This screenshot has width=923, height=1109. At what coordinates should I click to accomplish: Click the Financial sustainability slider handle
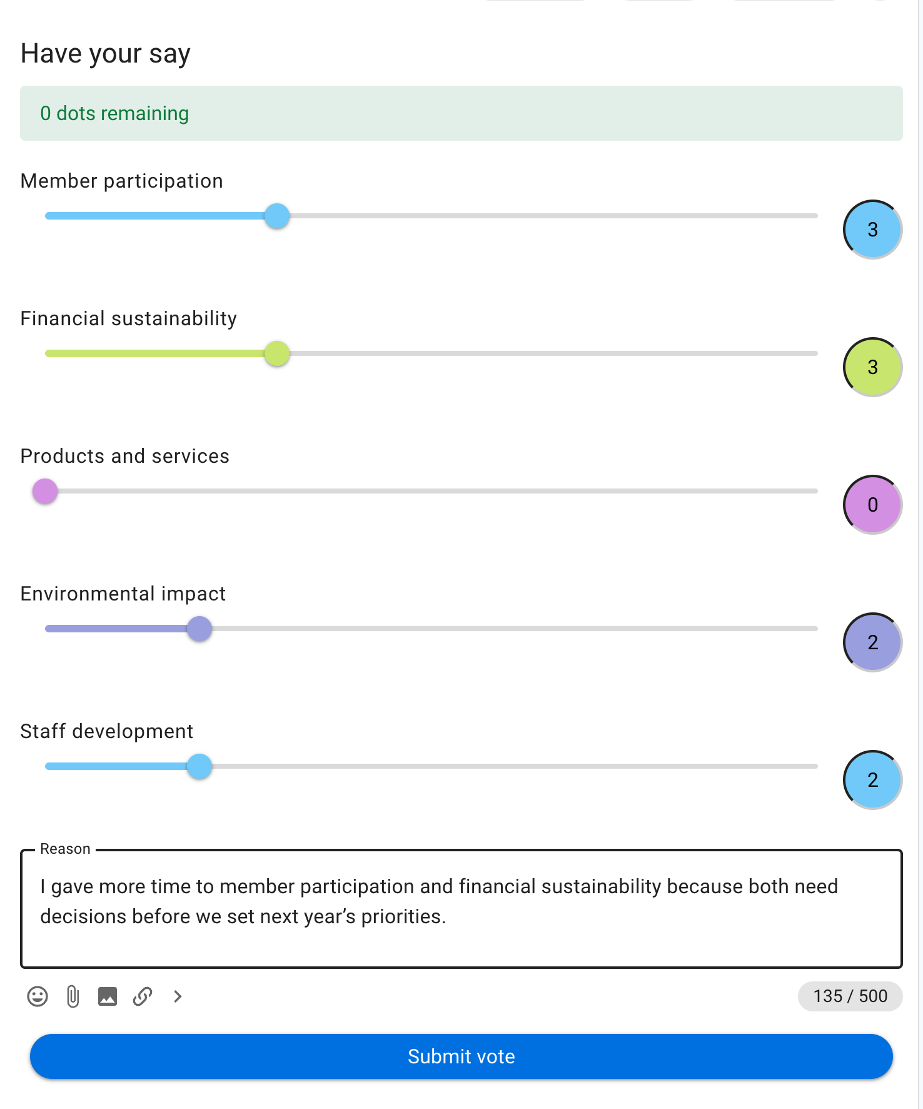point(277,353)
